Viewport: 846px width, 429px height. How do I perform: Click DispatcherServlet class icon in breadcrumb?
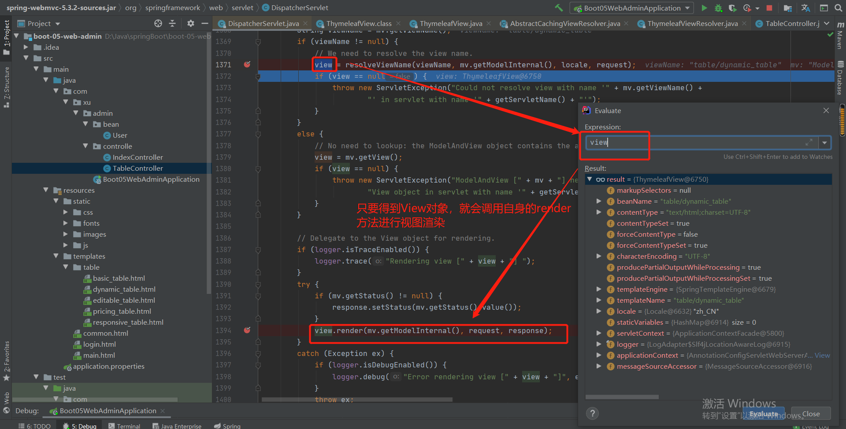coord(266,8)
